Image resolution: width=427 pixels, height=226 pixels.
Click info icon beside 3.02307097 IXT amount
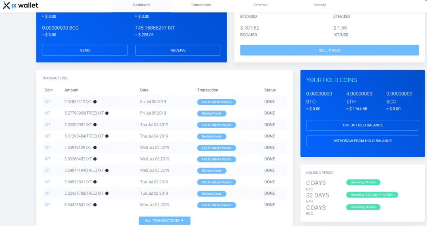95,125
